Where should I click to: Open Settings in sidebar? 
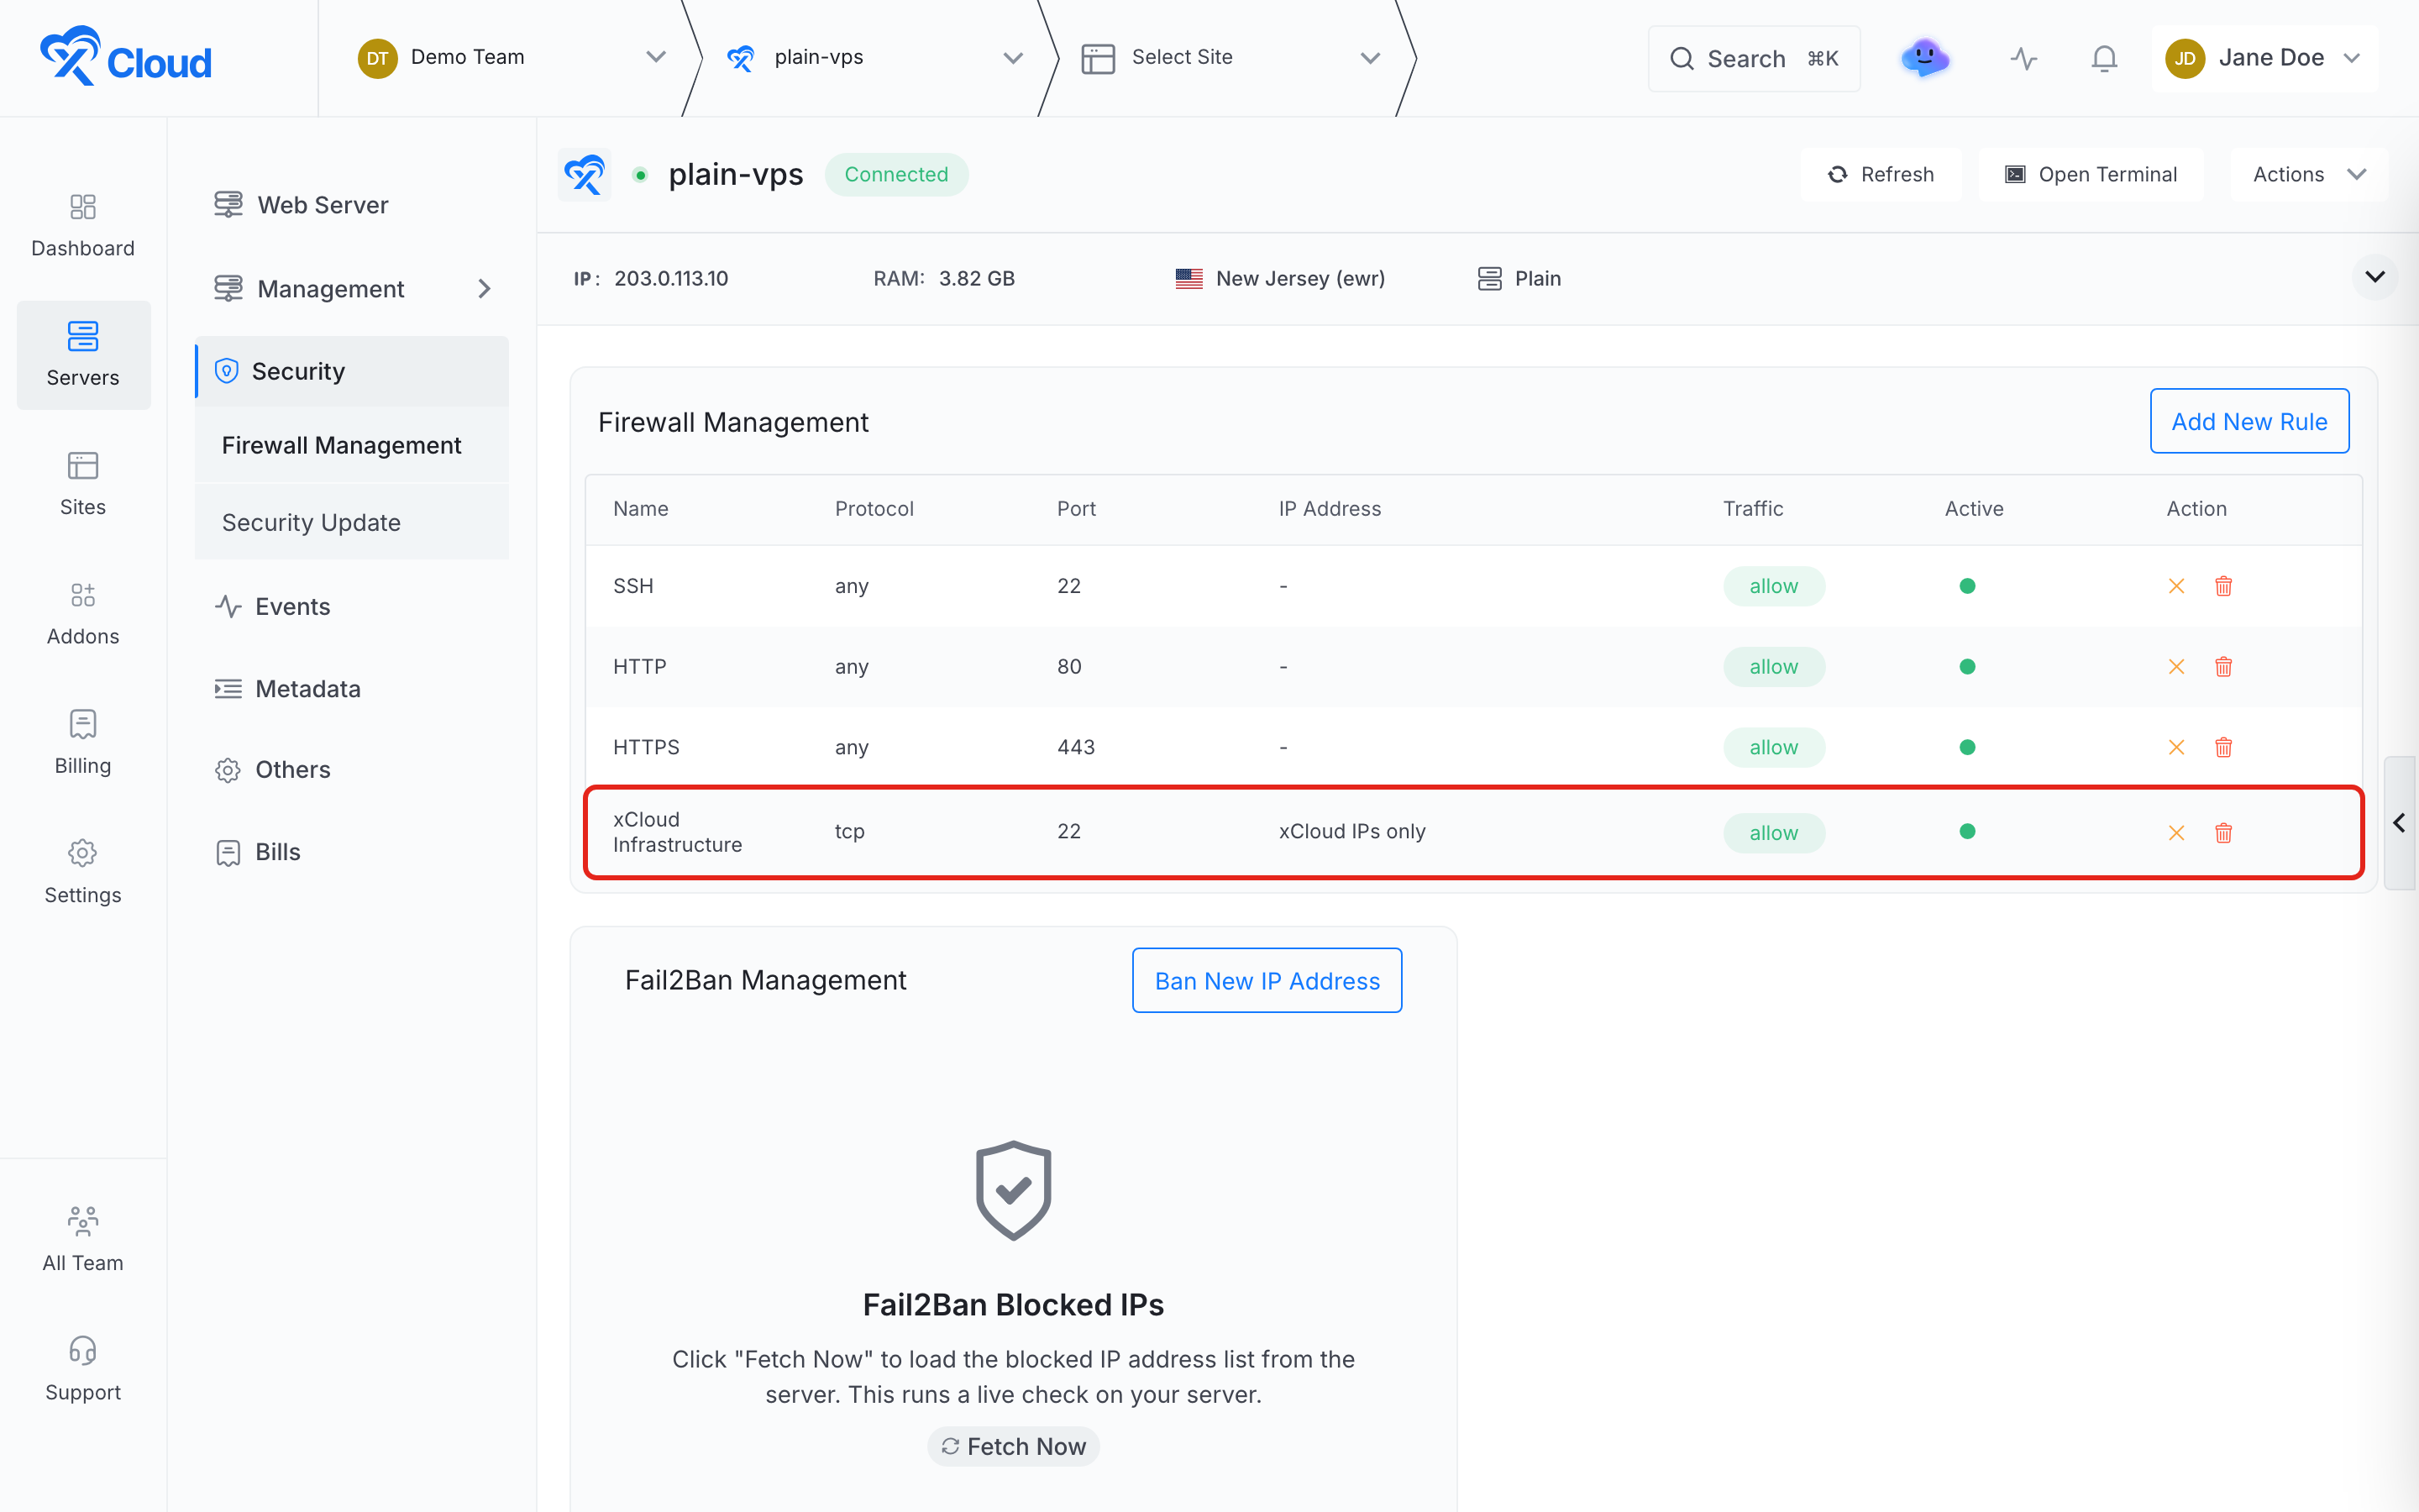coord(83,873)
